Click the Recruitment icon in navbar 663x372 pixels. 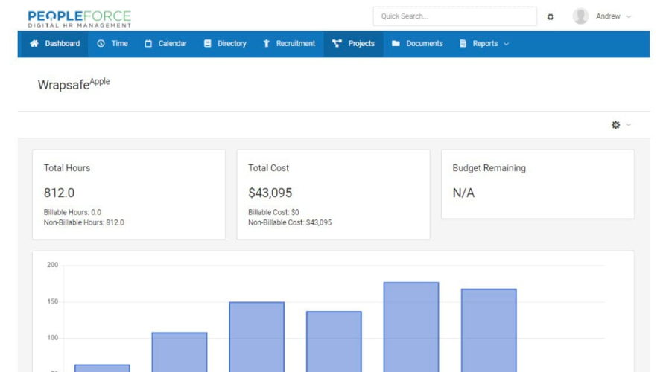pos(267,44)
